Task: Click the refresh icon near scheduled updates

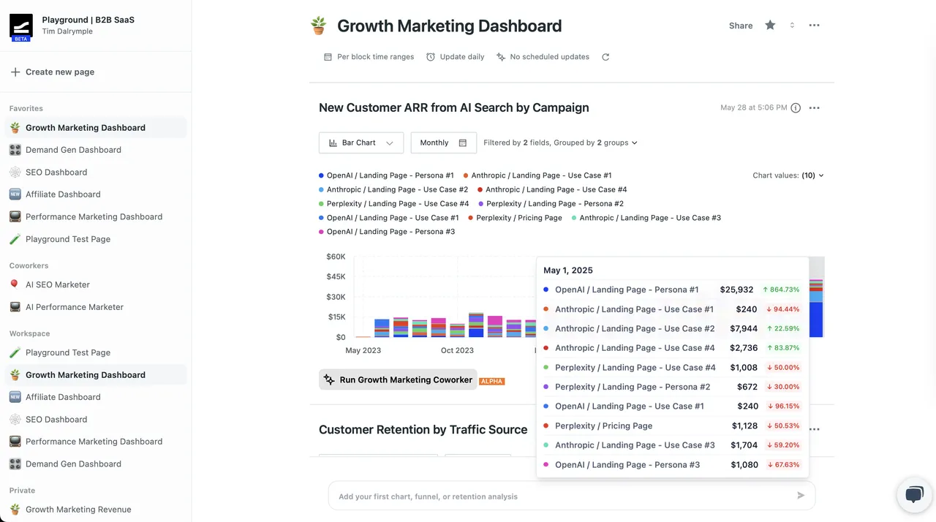Action: click(x=605, y=57)
